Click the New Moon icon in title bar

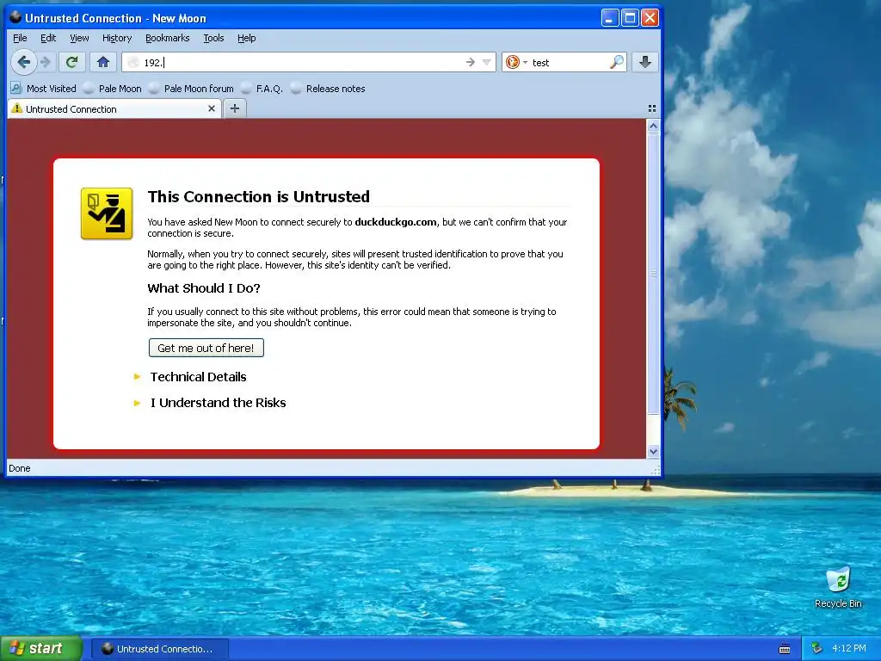point(15,17)
